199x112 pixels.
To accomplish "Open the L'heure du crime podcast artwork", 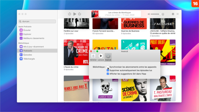I will coord(76,52).
